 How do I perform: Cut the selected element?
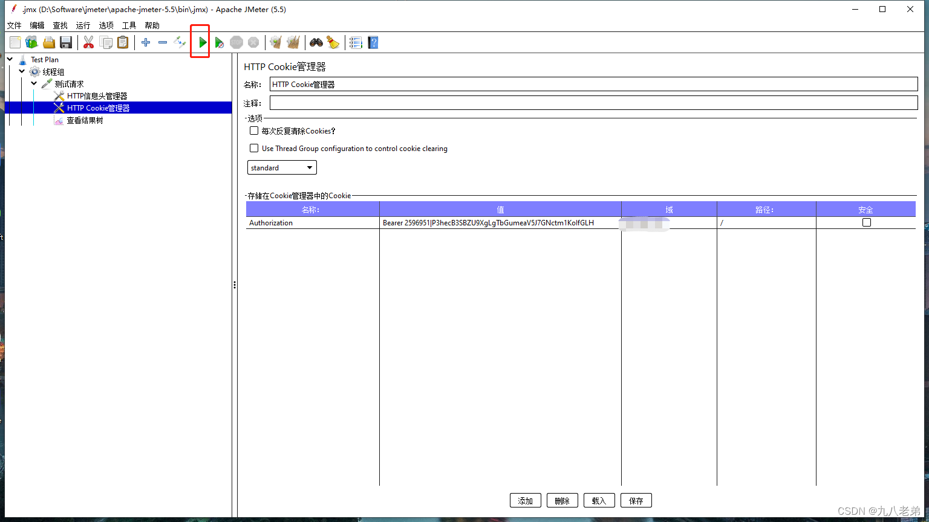coord(88,42)
